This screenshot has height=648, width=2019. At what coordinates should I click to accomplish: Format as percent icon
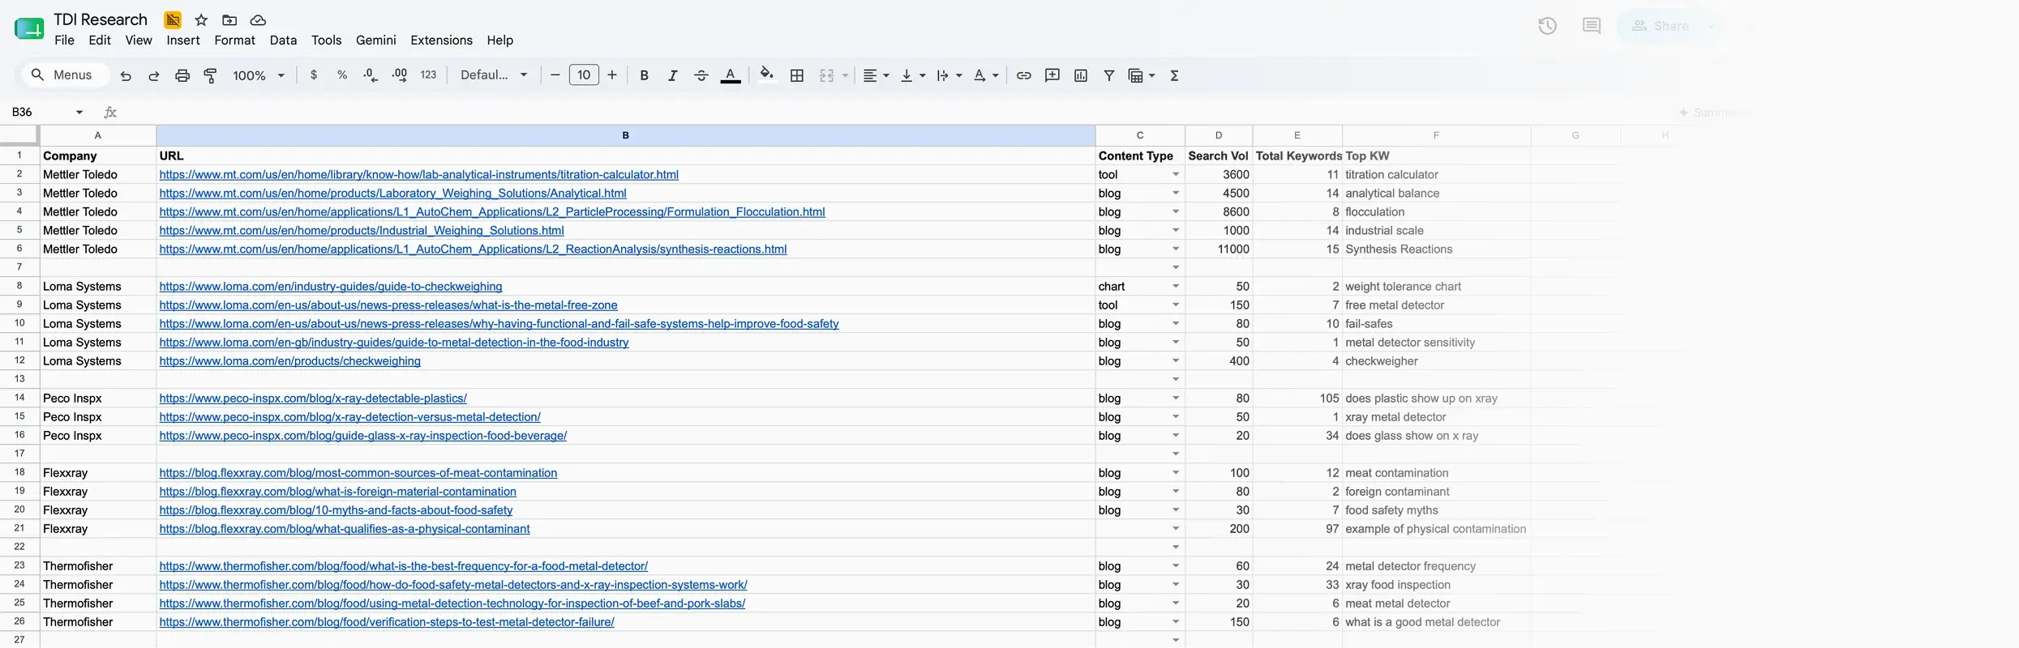[x=342, y=75]
